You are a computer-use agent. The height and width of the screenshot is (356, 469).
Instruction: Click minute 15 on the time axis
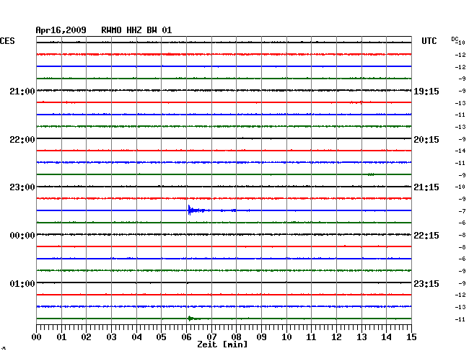(411, 337)
